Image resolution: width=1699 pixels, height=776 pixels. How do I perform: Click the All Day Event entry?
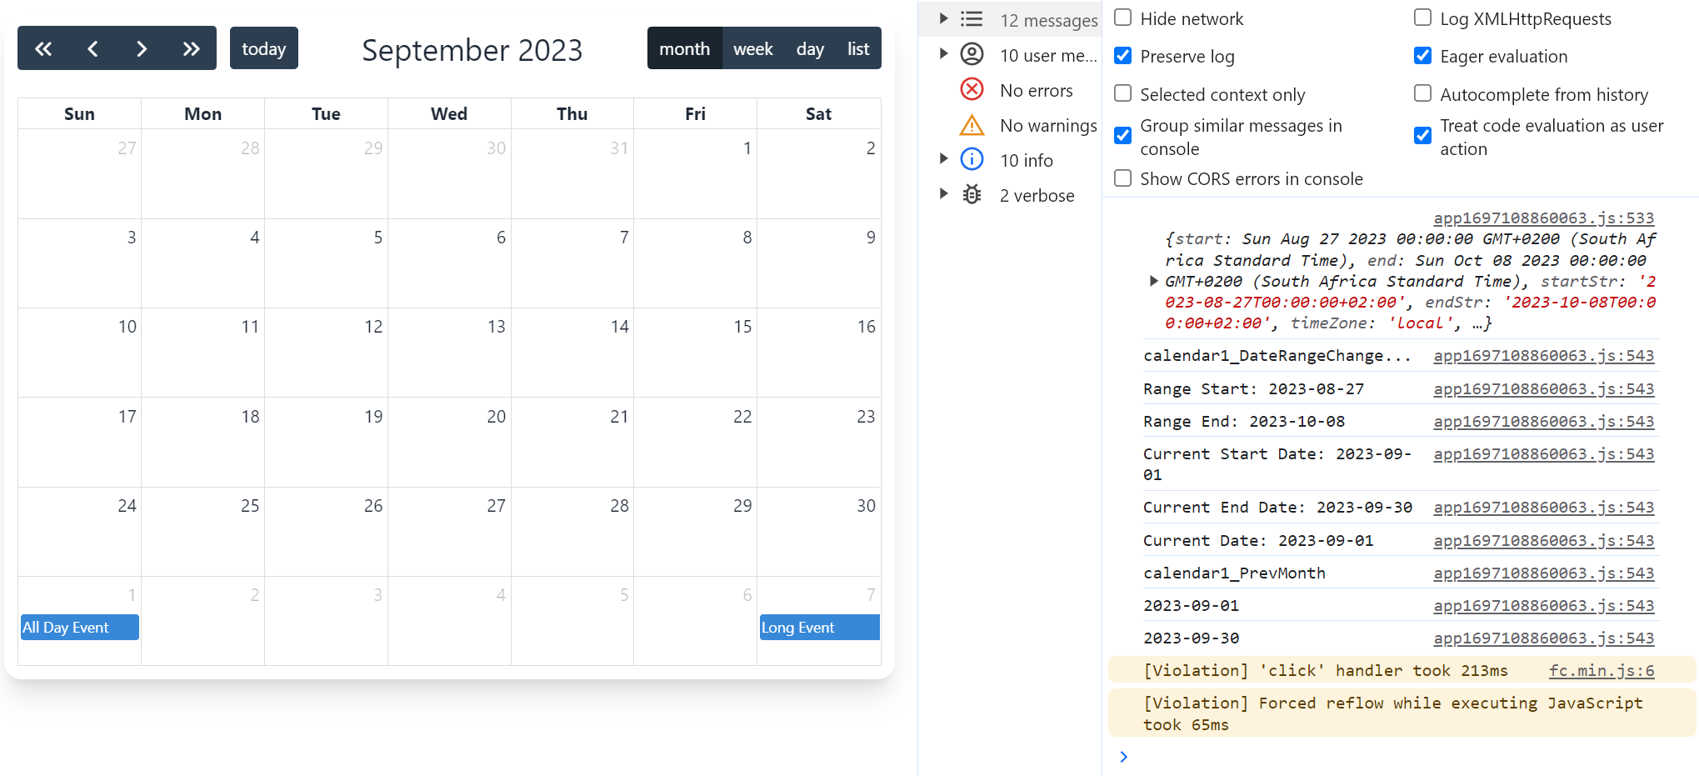[80, 628]
